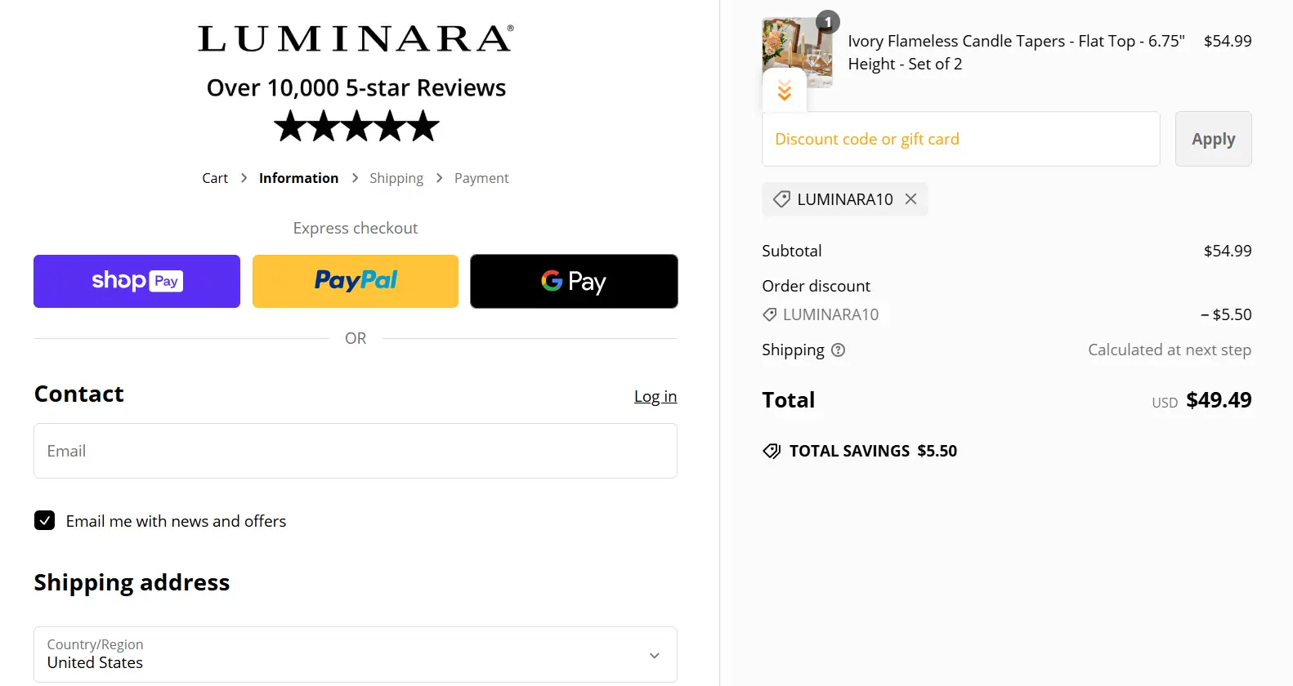Go back to Cart breadcrumb
The height and width of the screenshot is (686, 1293).
(x=215, y=178)
